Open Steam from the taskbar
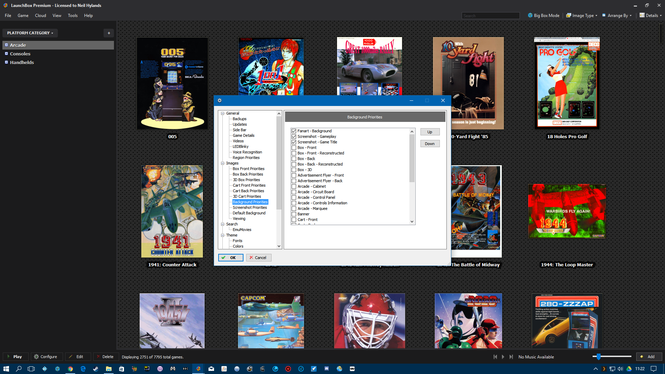 [x=96, y=369]
